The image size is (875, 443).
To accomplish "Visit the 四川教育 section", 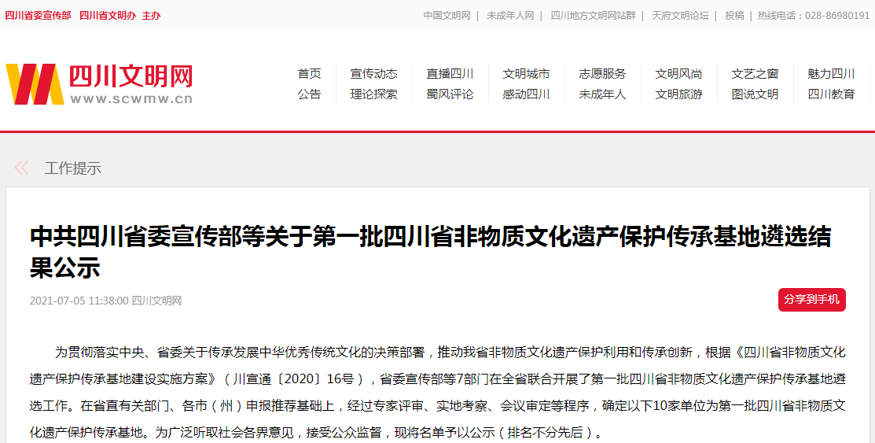I will point(831,94).
